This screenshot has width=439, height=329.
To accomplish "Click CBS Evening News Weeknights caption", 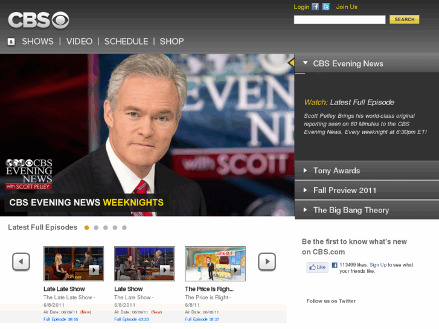I will 86,202.
